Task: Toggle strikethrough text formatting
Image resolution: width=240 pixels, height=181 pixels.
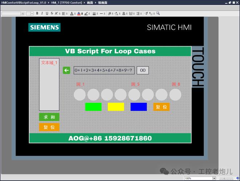Action: pyautogui.click(x=52, y=13)
